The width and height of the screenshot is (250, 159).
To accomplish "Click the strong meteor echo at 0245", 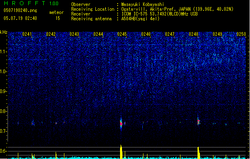I will (x=121, y=124).
